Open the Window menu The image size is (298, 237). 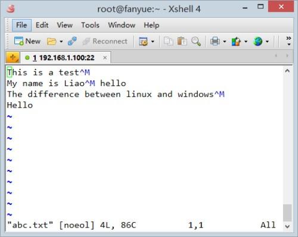(122, 25)
